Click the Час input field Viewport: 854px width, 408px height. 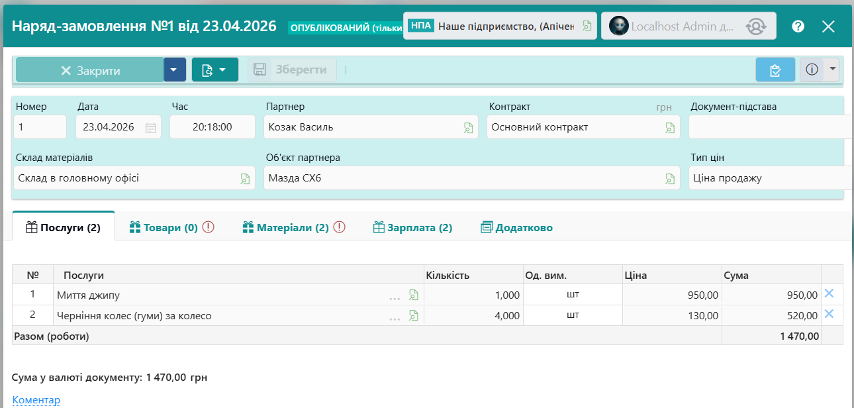pyautogui.click(x=213, y=127)
